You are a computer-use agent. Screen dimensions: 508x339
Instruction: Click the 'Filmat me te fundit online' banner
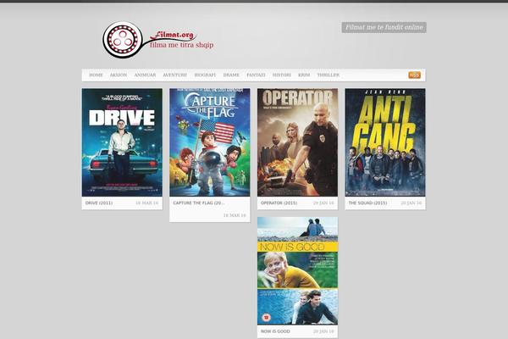384,27
